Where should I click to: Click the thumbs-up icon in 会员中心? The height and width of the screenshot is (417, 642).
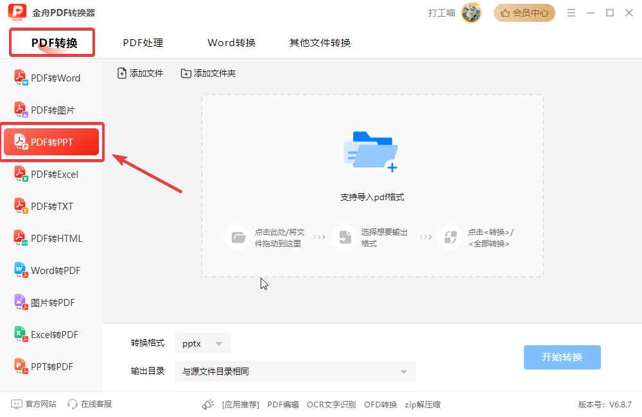click(505, 13)
